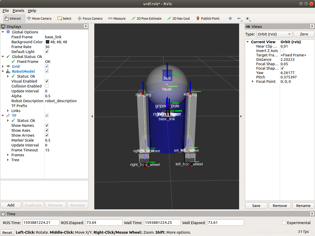Select the 2D Pose Estimate tool
The image size is (315, 236).
click(x=146, y=18)
